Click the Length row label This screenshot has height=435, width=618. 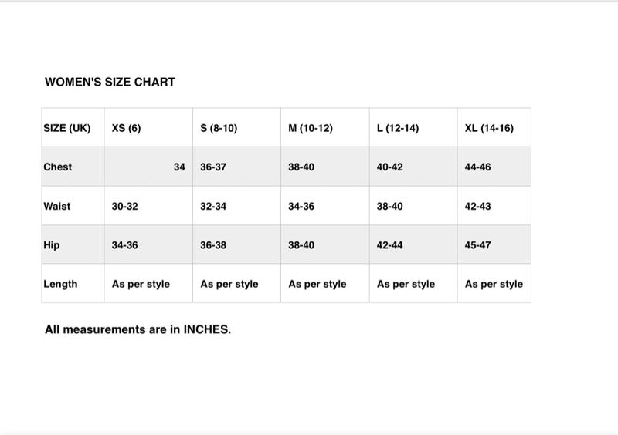[x=60, y=284]
